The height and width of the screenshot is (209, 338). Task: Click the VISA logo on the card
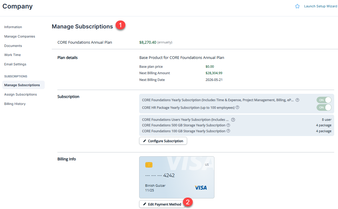pyautogui.click(x=201, y=188)
